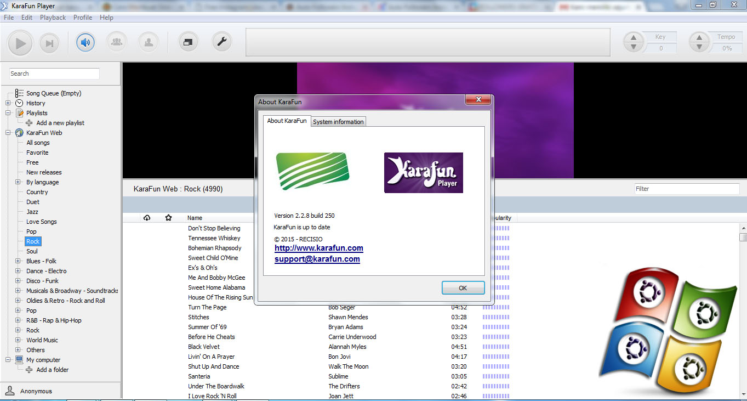This screenshot has width=747, height=401.
Task: Lower the Key with down arrow
Action: 634,47
